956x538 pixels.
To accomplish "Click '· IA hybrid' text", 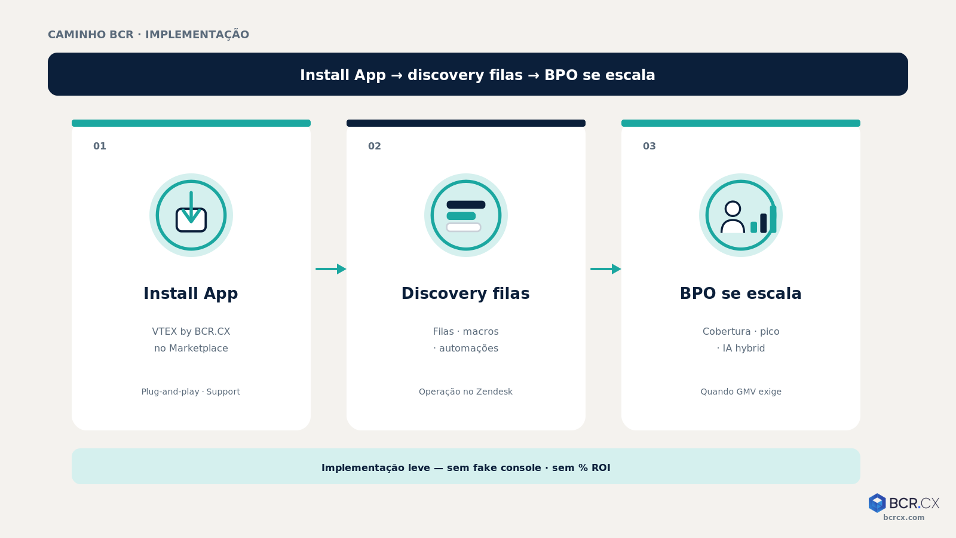I will point(741,348).
